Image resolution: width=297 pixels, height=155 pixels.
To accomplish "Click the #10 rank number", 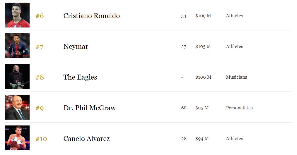I will point(41,139).
